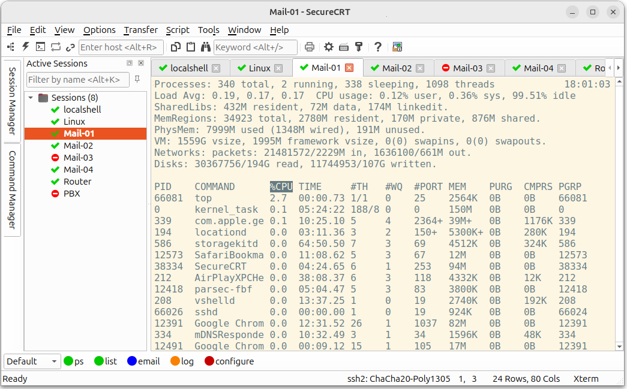Click the Help question mark icon
The width and height of the screenshot is (627, 389).
point(378,47)
